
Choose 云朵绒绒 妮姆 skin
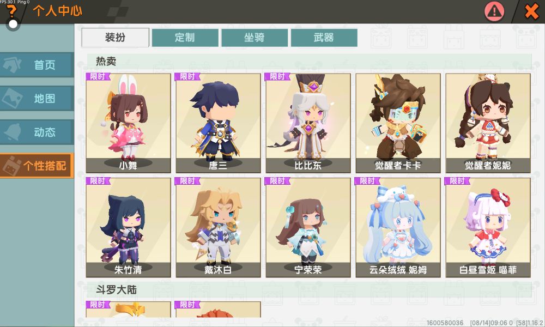tap(398, 228)
